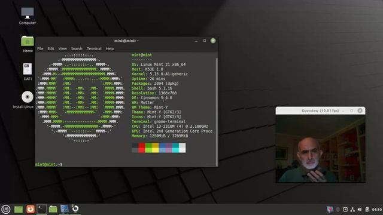Click the 'Uptime: 26 mins' line
The image size is (383, 215).
(148, 79)
